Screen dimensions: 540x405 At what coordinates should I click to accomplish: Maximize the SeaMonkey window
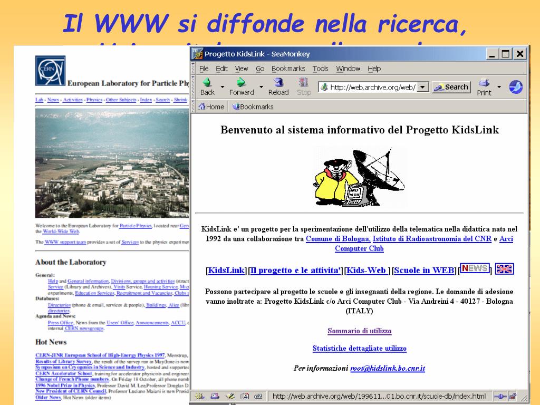(x=506, y=54)
